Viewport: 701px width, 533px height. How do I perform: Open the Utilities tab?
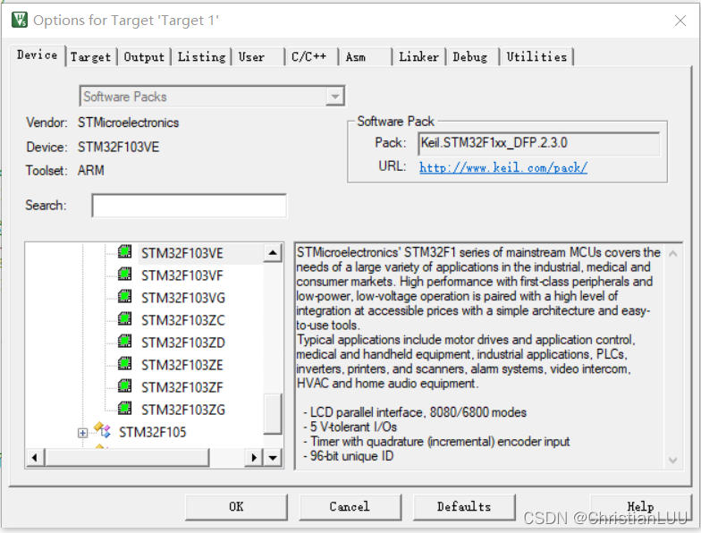click(x=536, y=57)
